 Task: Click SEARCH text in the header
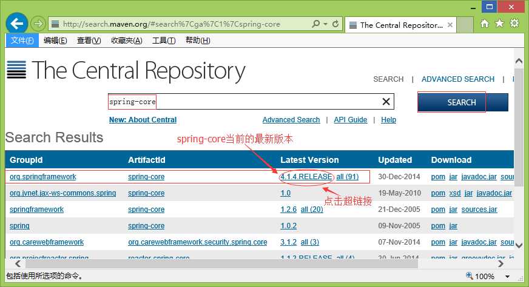[388, 79]
